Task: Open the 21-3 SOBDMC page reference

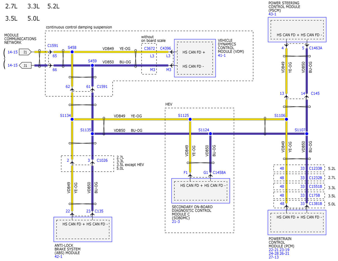Action: 176,222
